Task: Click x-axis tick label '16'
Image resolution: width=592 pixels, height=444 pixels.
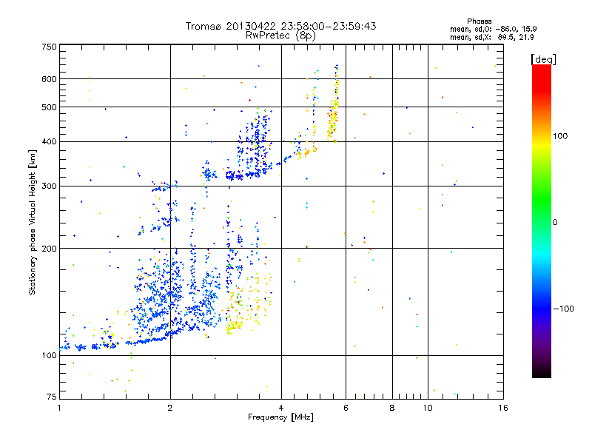Action: tap(503, 408)
